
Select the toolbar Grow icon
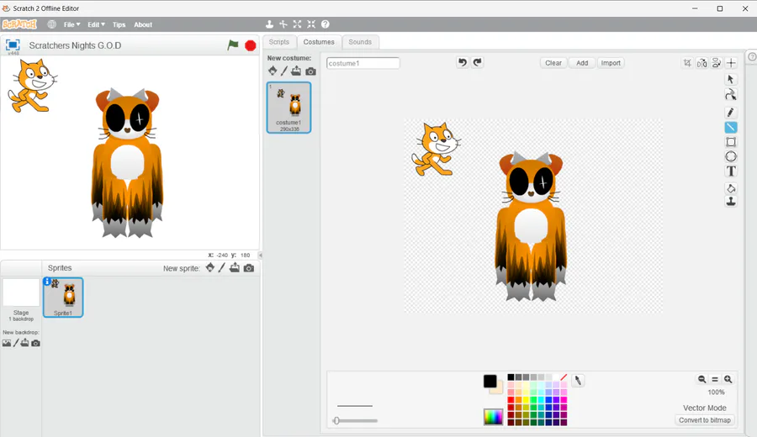click(298, 24)
